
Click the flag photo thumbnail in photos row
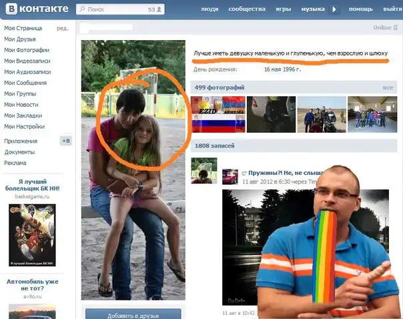click(x=218, y=114)
